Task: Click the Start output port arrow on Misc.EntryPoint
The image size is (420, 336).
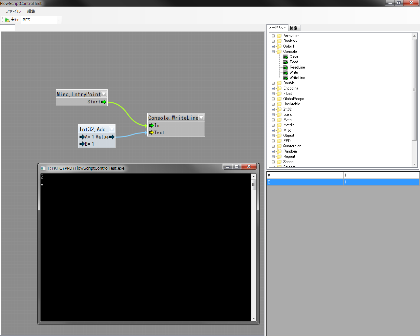Action: click(x=104, y=102)
